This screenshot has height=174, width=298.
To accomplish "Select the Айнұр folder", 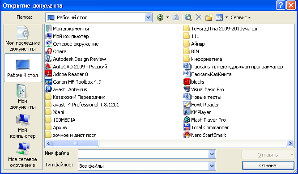I will pyautogui.click(x=194, y=44).
